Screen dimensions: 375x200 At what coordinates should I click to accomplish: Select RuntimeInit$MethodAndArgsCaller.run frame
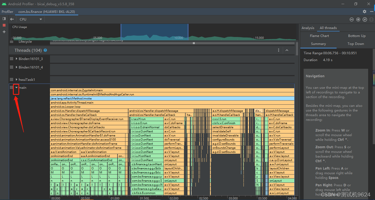[x=172, y=94]
